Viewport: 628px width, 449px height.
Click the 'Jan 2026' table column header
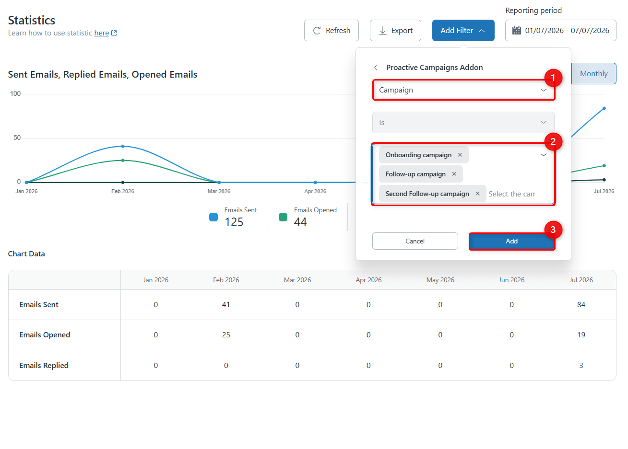[155, 280]
